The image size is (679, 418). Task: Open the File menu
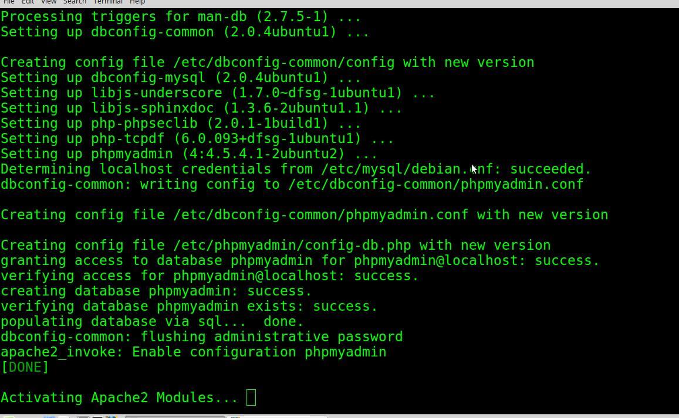tap(9, 2)
